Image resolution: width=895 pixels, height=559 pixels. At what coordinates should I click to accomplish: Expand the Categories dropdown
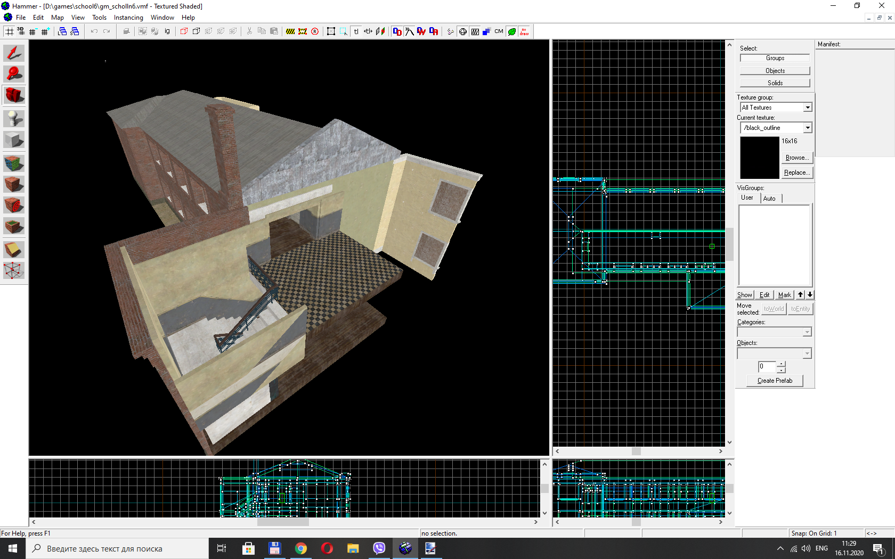coord(807,332)
